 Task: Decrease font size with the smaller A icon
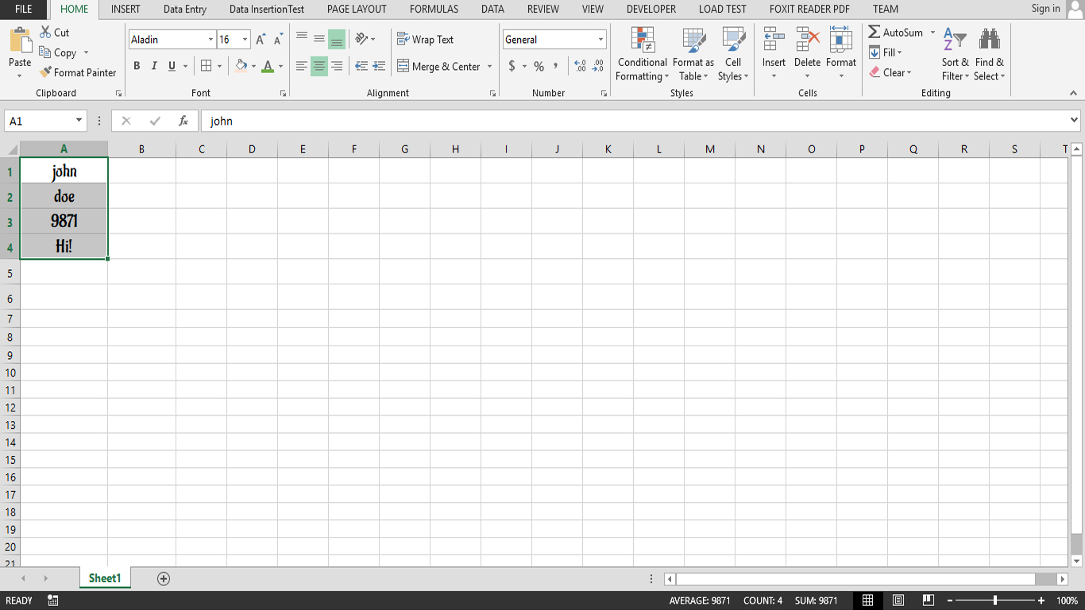point(279,40)
